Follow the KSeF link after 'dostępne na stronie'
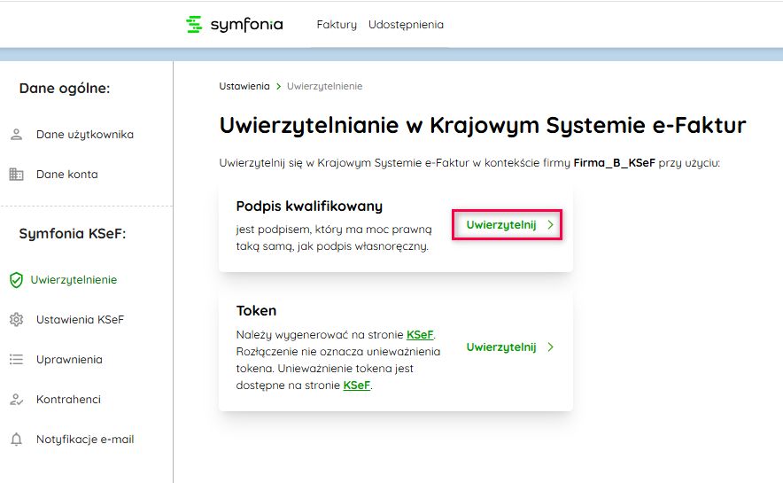The width and height of the screenshot is (783, 483). coord(356,386)
